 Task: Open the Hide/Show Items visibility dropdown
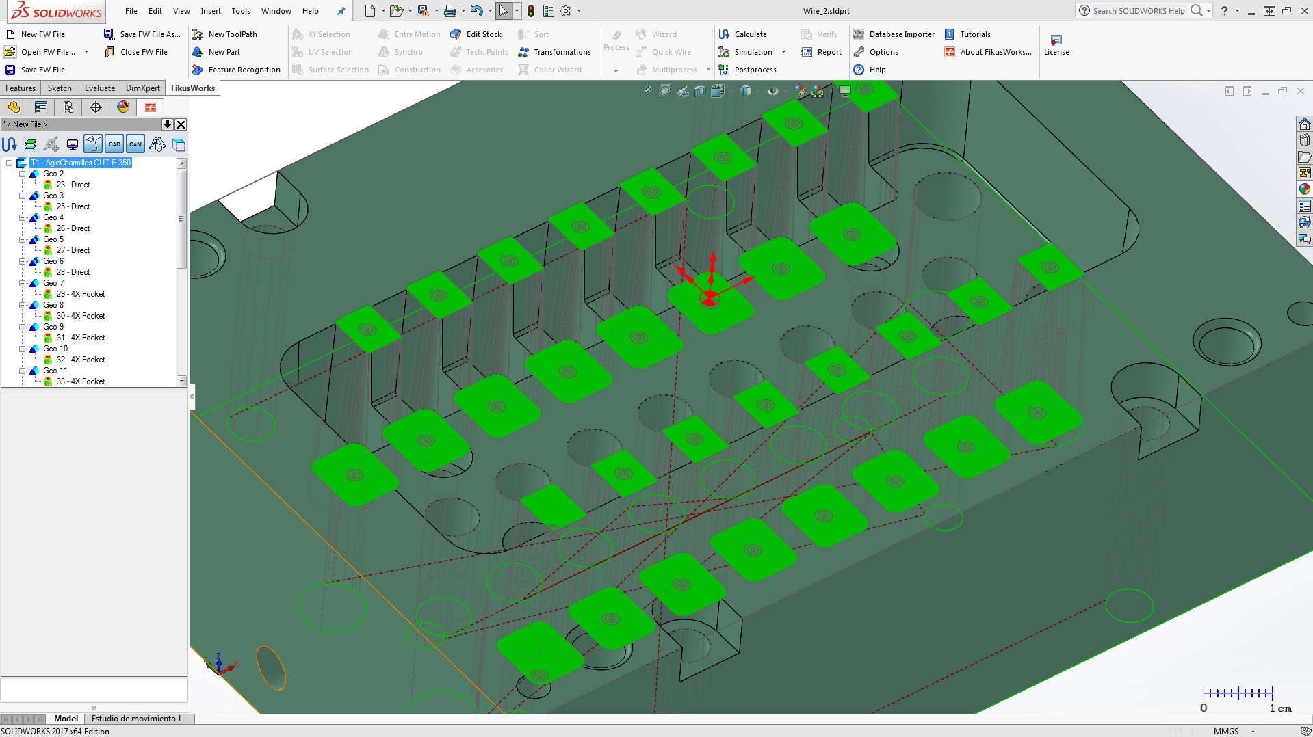click(x=785, y=90)
